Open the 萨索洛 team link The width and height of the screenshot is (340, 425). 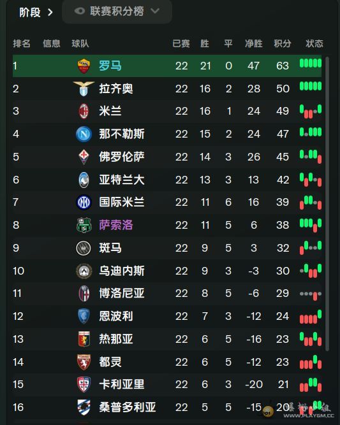116,225
